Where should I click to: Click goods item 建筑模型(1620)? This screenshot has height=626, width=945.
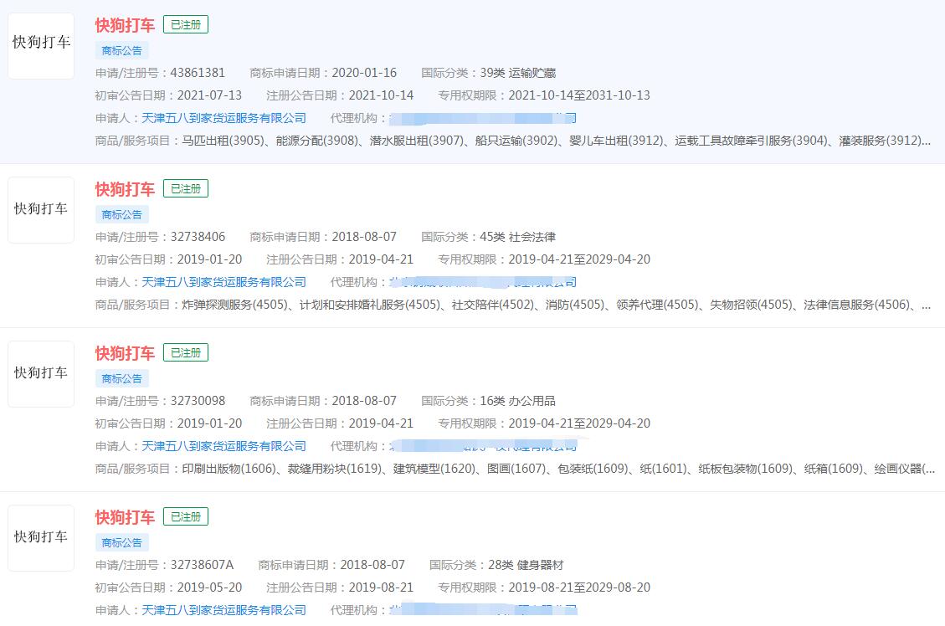click(x=434, y=468)
